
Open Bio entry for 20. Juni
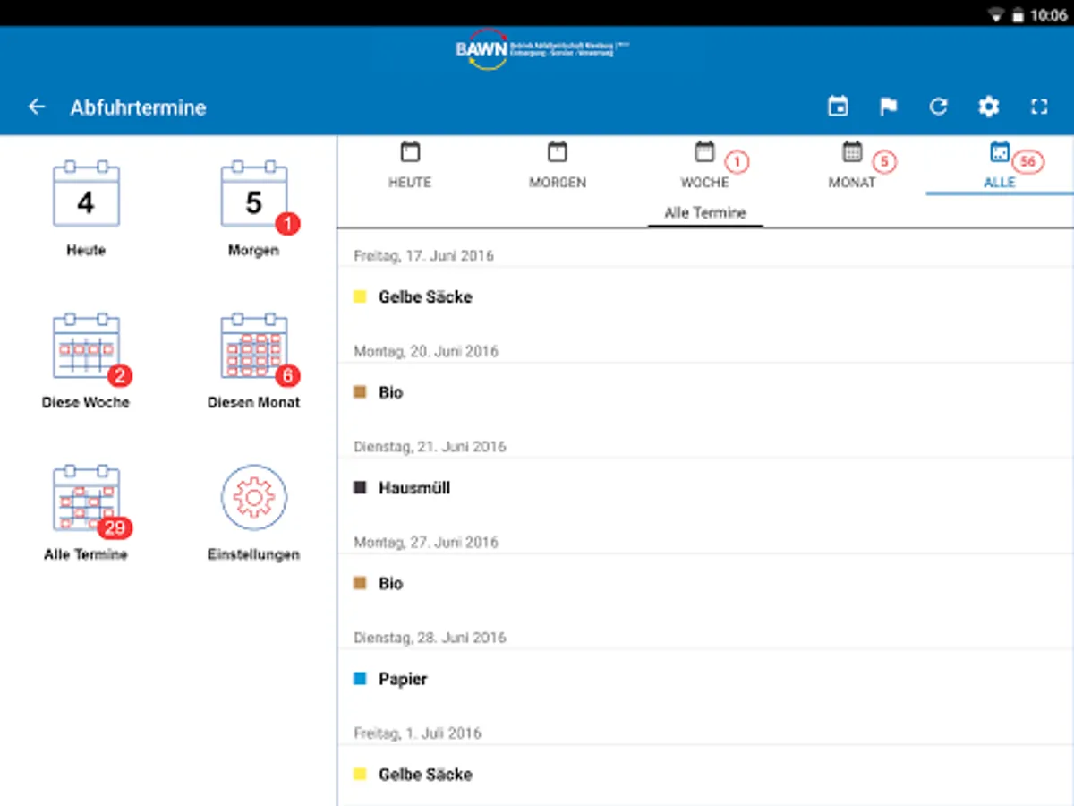pos(705,392)
